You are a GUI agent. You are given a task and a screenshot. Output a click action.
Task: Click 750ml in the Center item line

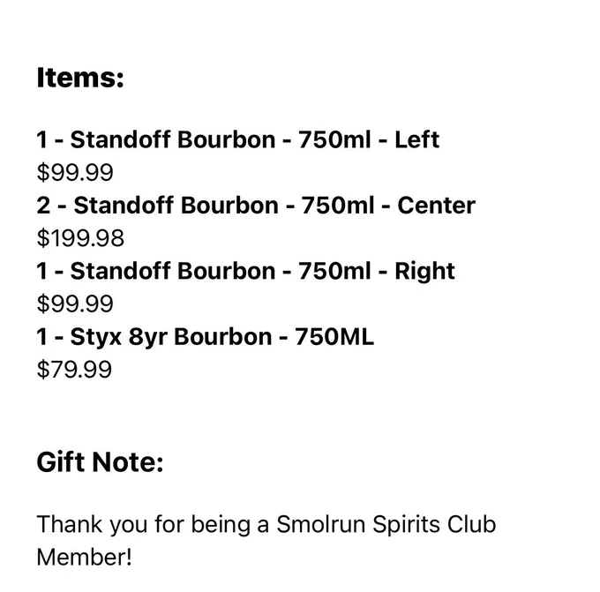coord(337,205)
